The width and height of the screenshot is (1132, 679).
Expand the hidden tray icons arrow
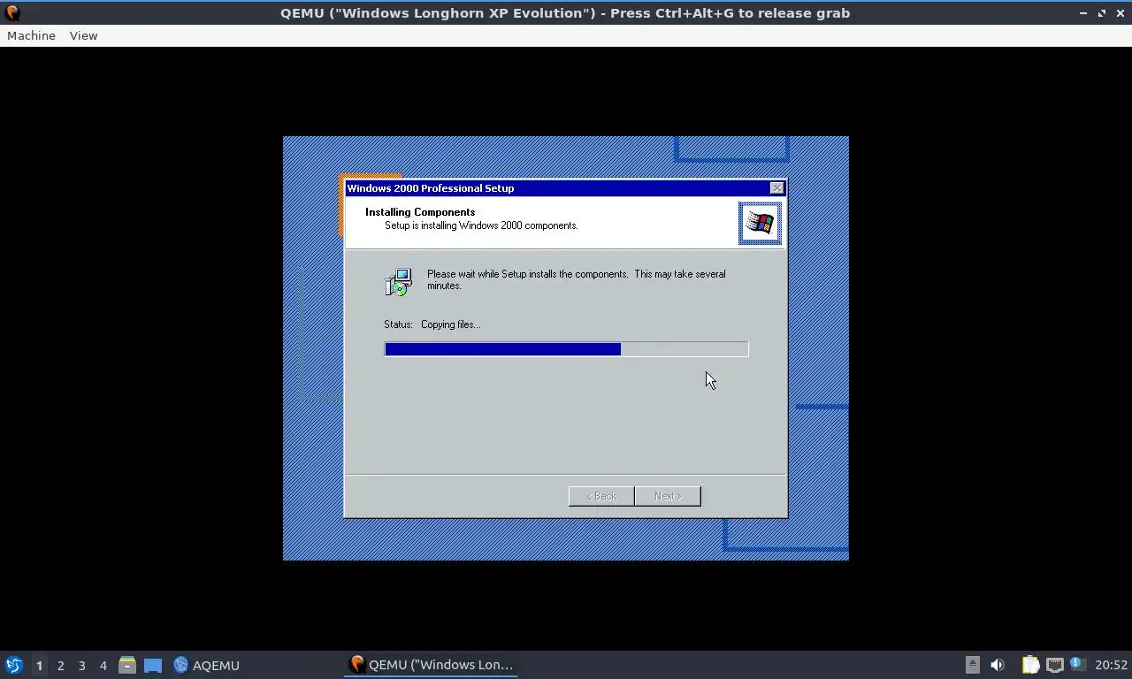click(x=973, y=665)
